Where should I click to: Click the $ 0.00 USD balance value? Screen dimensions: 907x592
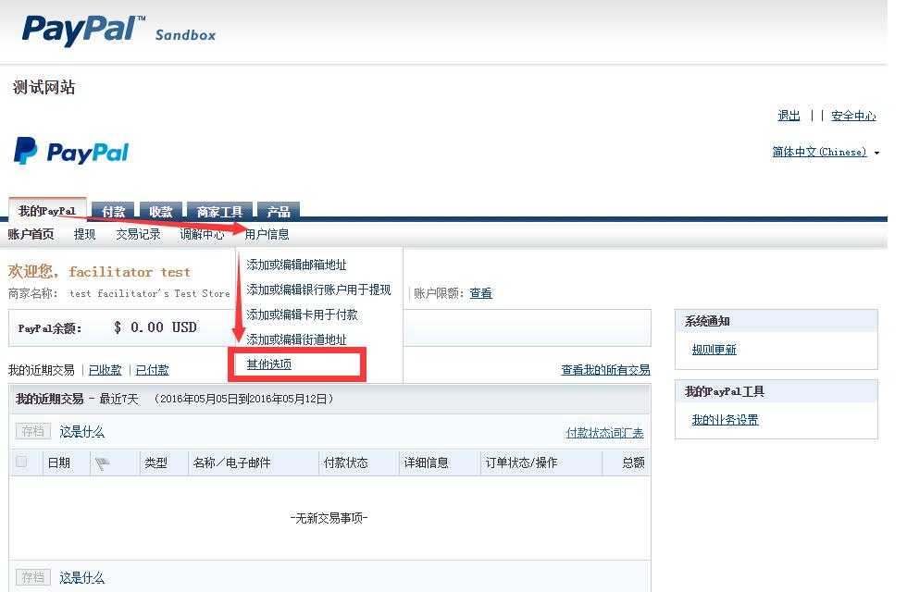pos(155,327)
